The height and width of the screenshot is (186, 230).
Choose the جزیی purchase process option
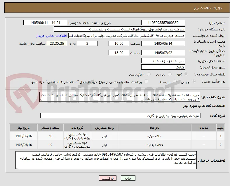pyautogui.click(x=194, y=82)
